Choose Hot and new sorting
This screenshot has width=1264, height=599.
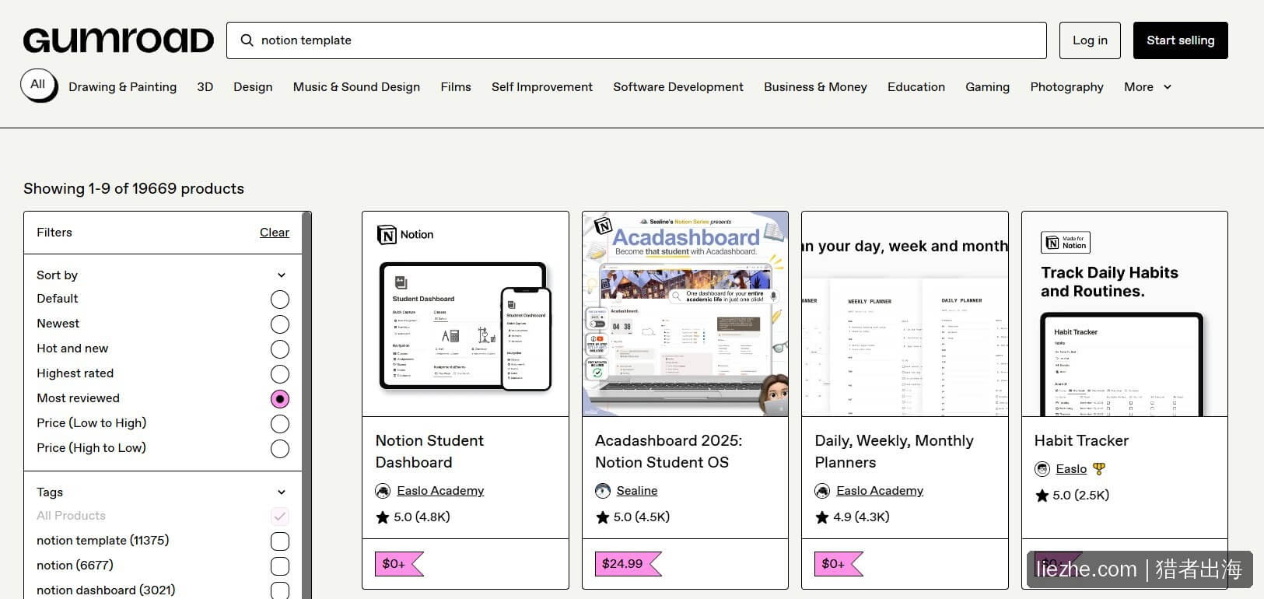pos(280,349)
